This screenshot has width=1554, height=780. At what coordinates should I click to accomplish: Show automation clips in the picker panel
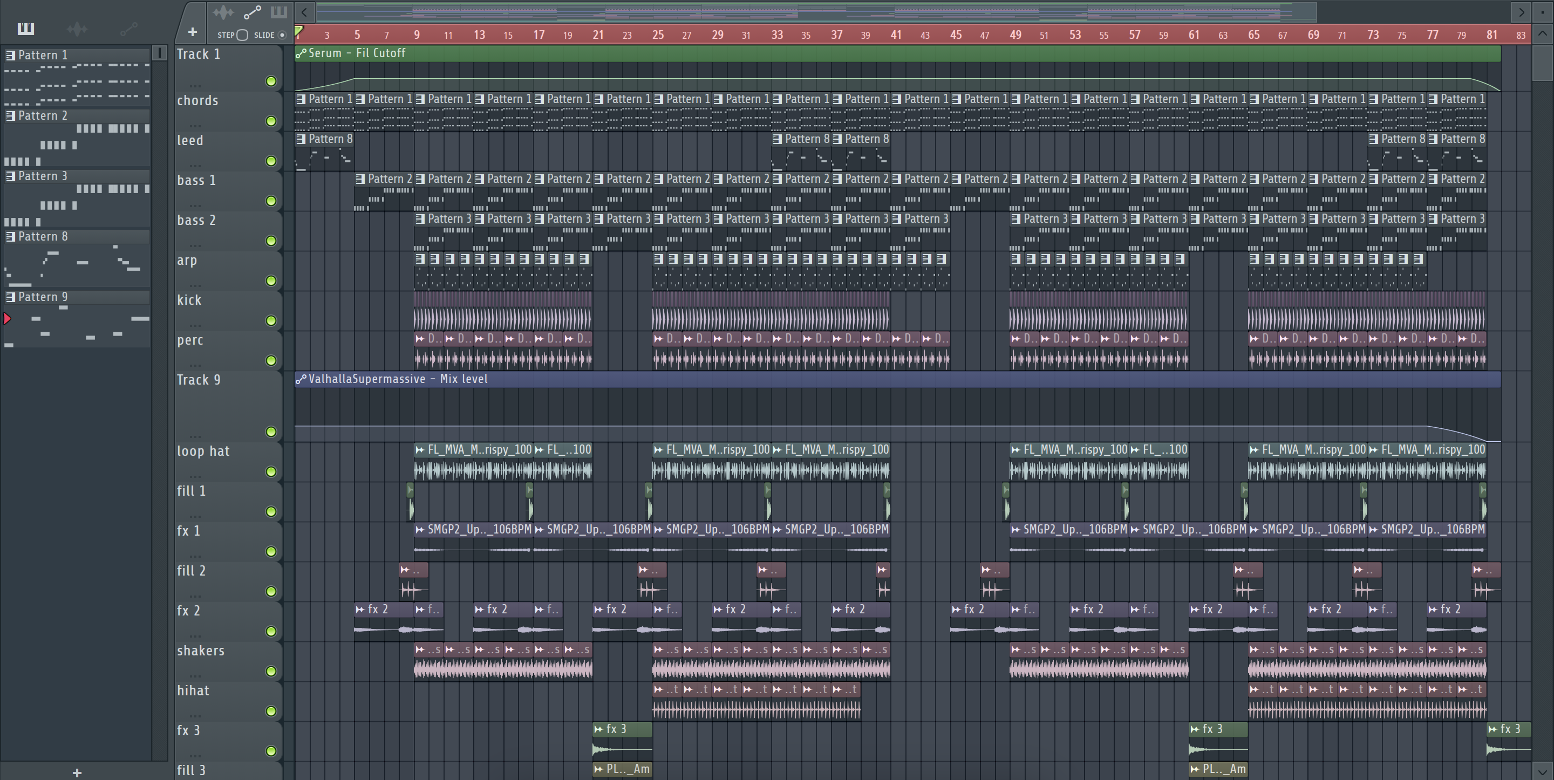(128, 29)
